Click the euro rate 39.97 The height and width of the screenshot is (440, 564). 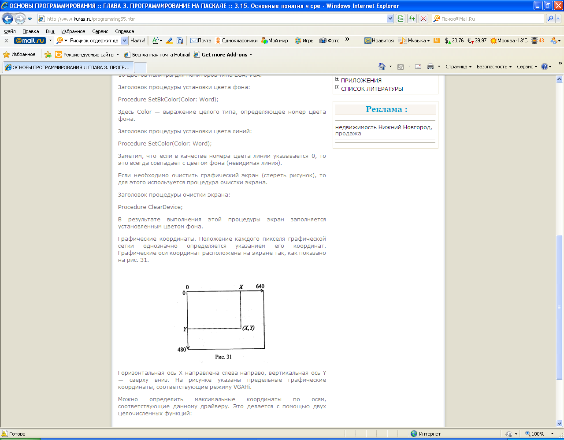(x=477, y=41)
